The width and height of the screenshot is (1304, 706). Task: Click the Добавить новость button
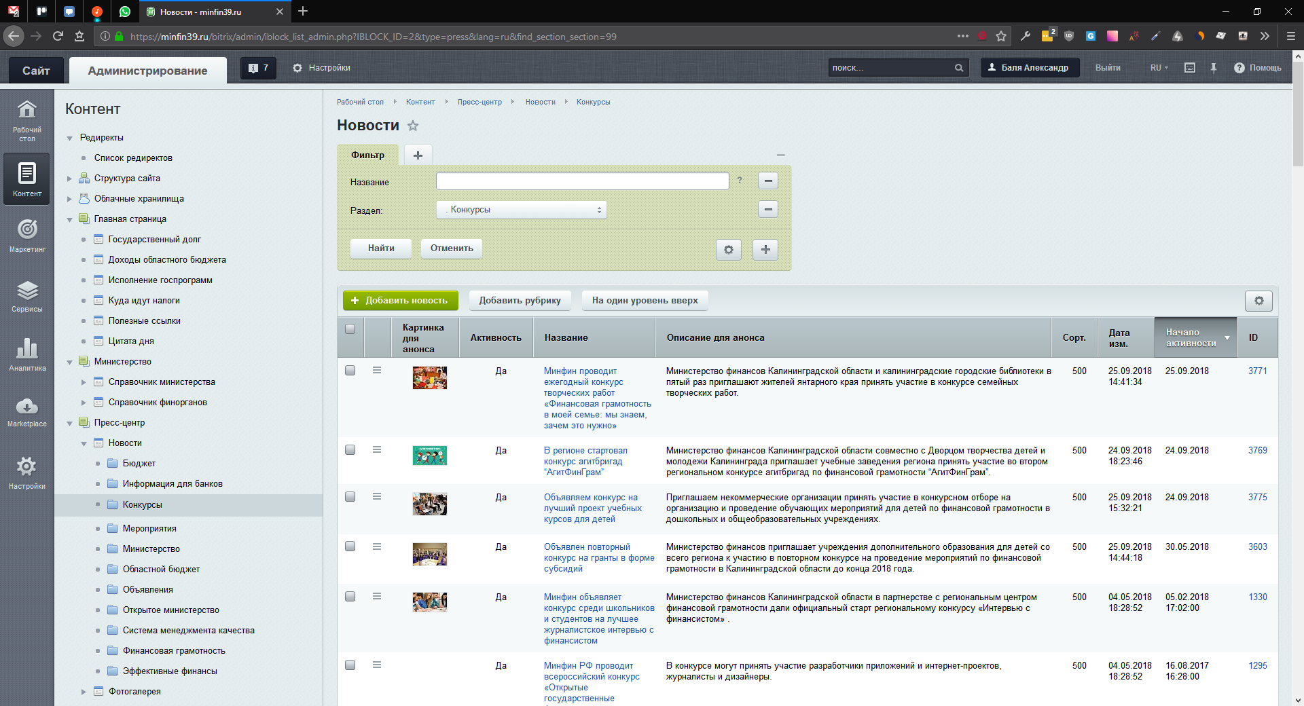400,301
